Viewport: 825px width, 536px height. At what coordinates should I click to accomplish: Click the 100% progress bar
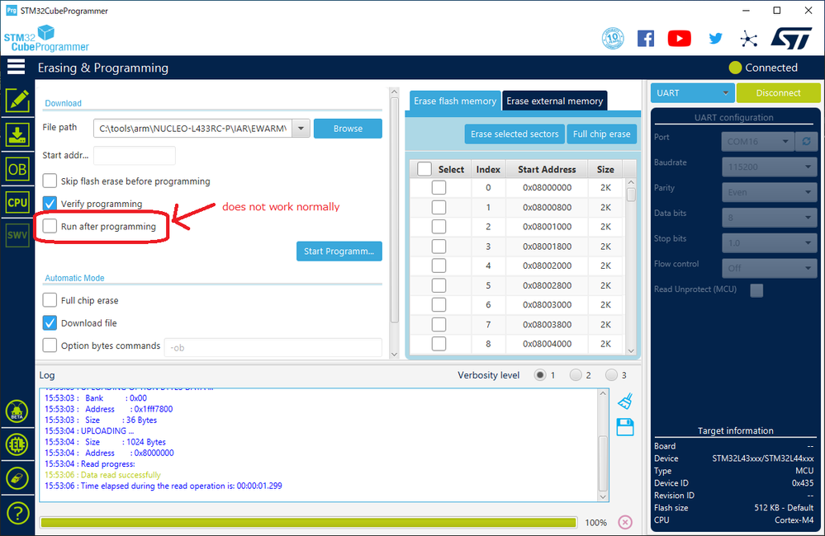(308, 522)
